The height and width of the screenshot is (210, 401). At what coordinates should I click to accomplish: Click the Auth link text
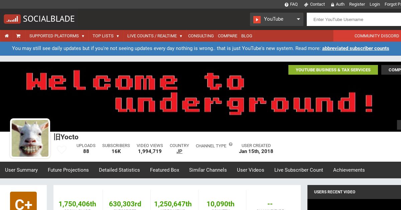click(x=340, y=4)
